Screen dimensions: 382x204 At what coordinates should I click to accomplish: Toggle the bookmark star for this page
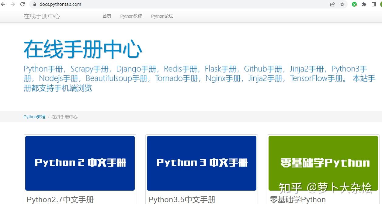tap(342, 4)
